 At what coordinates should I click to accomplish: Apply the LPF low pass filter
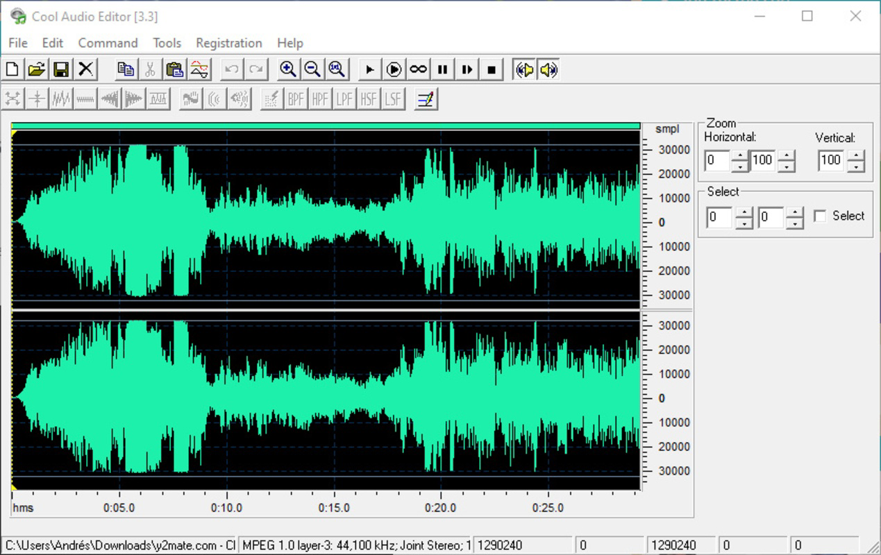345,99
